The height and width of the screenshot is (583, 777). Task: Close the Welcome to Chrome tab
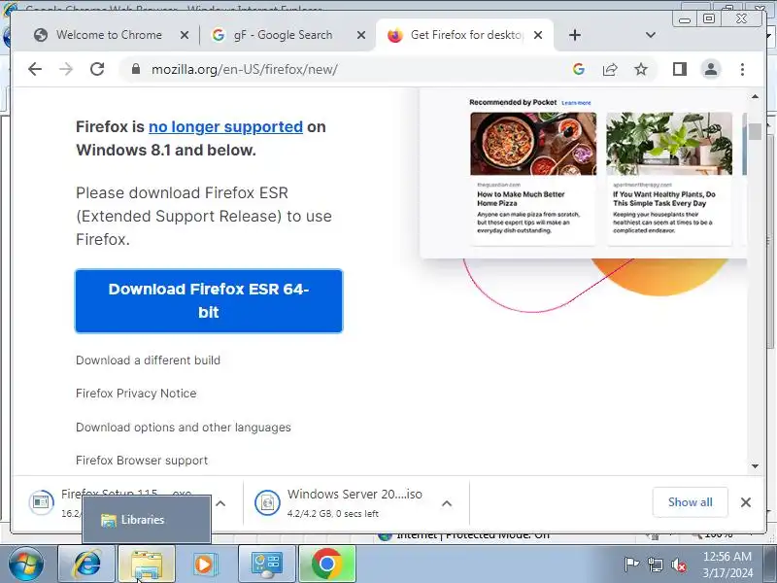[x=185, y=35]
